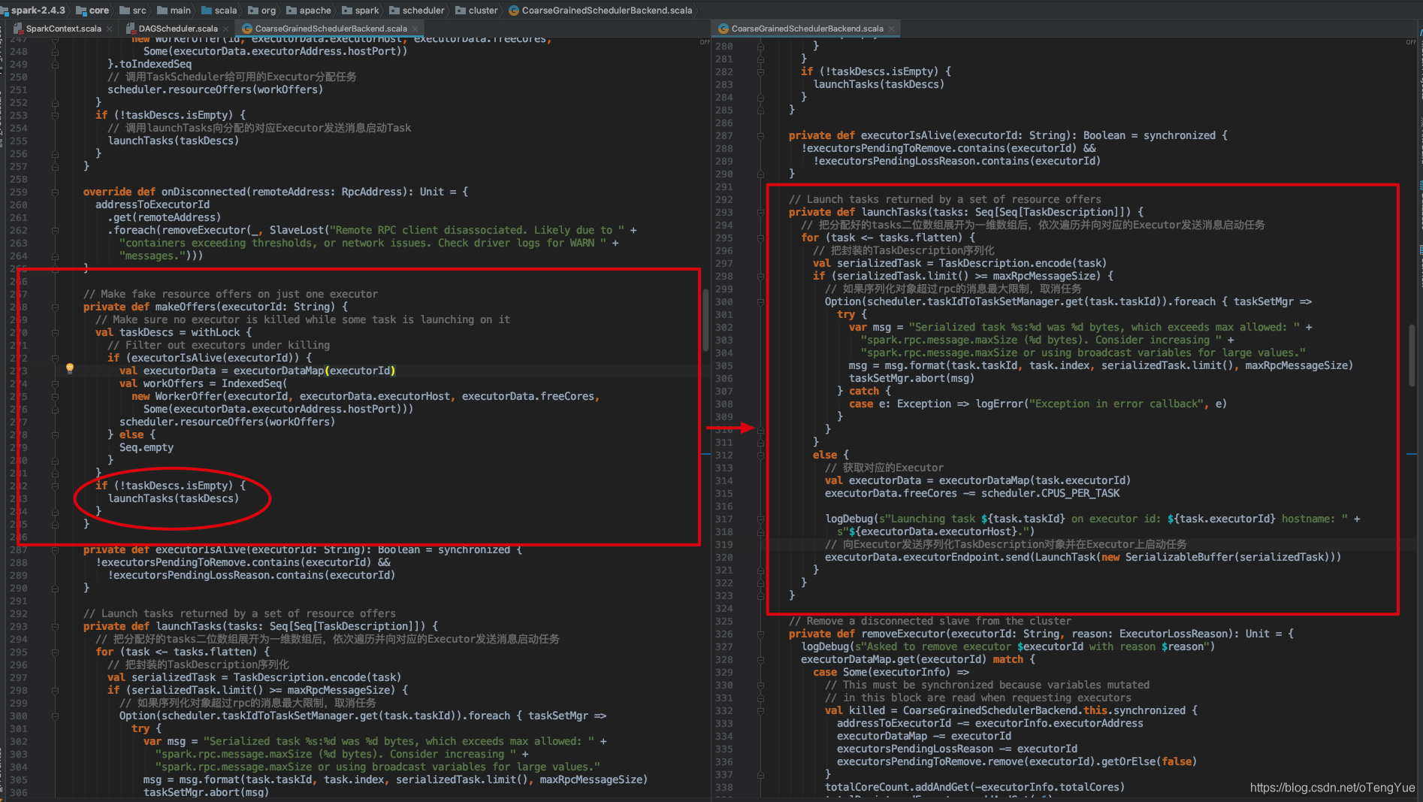Place caret on 'scheduler.resourceOffers(workOffers)' at line 251
Screen dimensions: 1423x802
[x=215, y=89]
